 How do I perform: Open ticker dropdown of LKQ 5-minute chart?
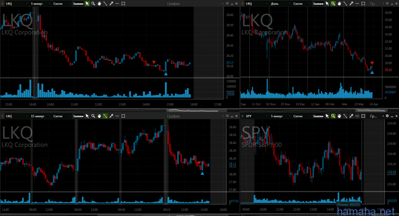point(17,4)
